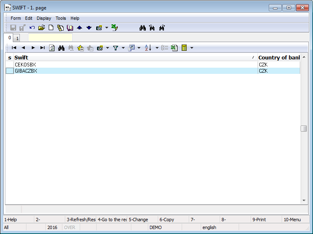Screen dimensions: 313x234
Task: Click the yellow star add-to-selection icon
Action: (81, 48)
